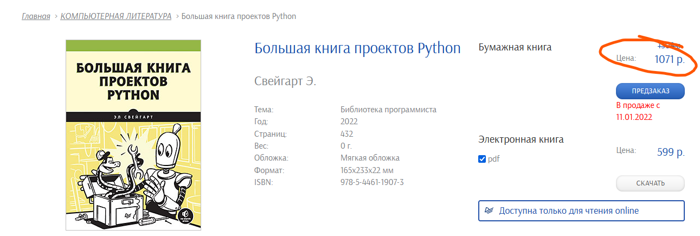Go to КОМПЬЮТЕРНАЯ ЛИТЕРАТУРА breadcrumb
Screen dimensions: 700x236
coord(116,16)
